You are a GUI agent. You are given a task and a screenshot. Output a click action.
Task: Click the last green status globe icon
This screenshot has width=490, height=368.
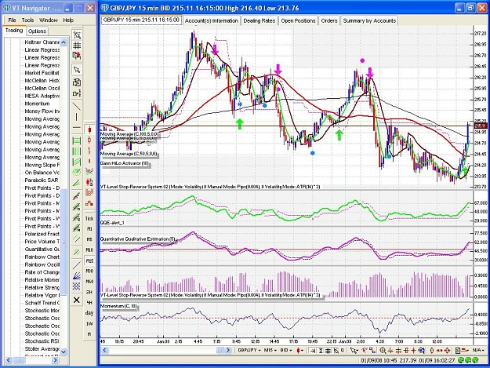[475, 360]
